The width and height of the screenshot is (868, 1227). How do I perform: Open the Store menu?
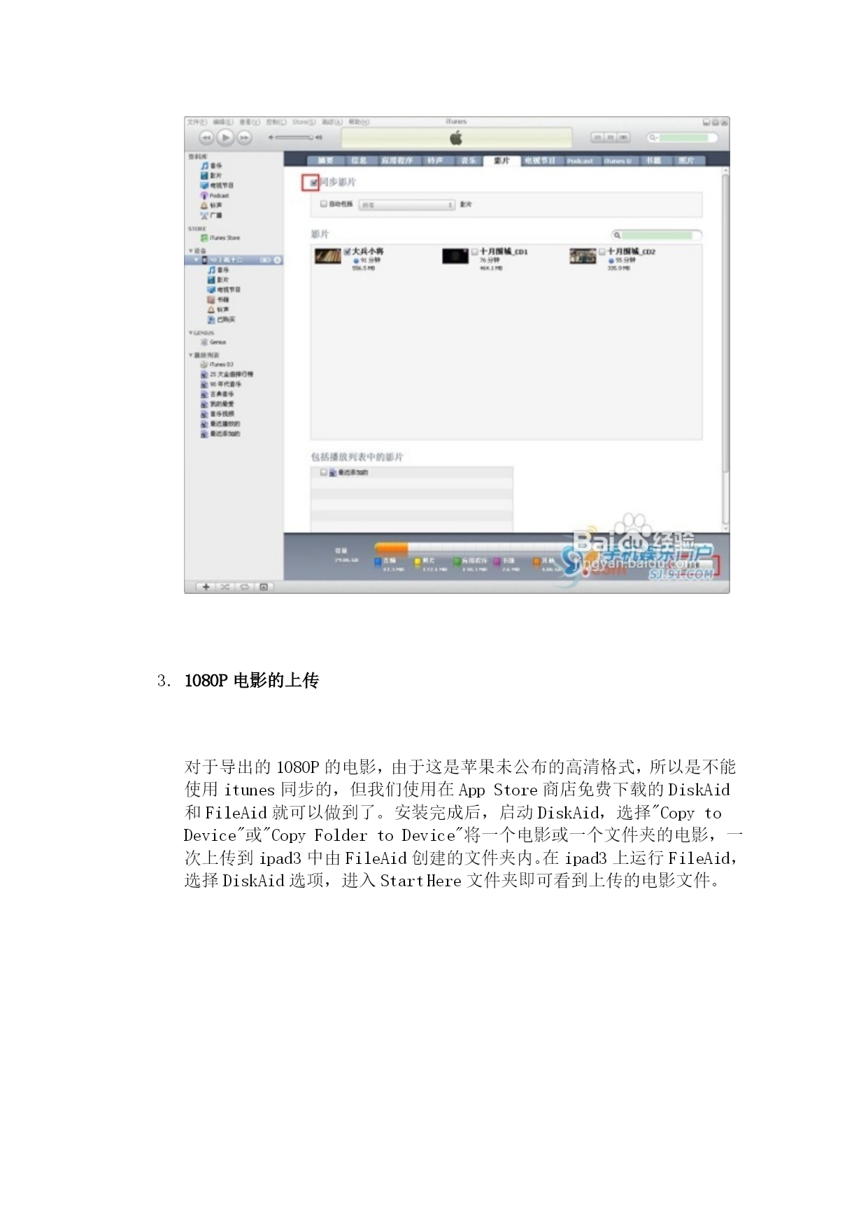click(x=304, y=122)
